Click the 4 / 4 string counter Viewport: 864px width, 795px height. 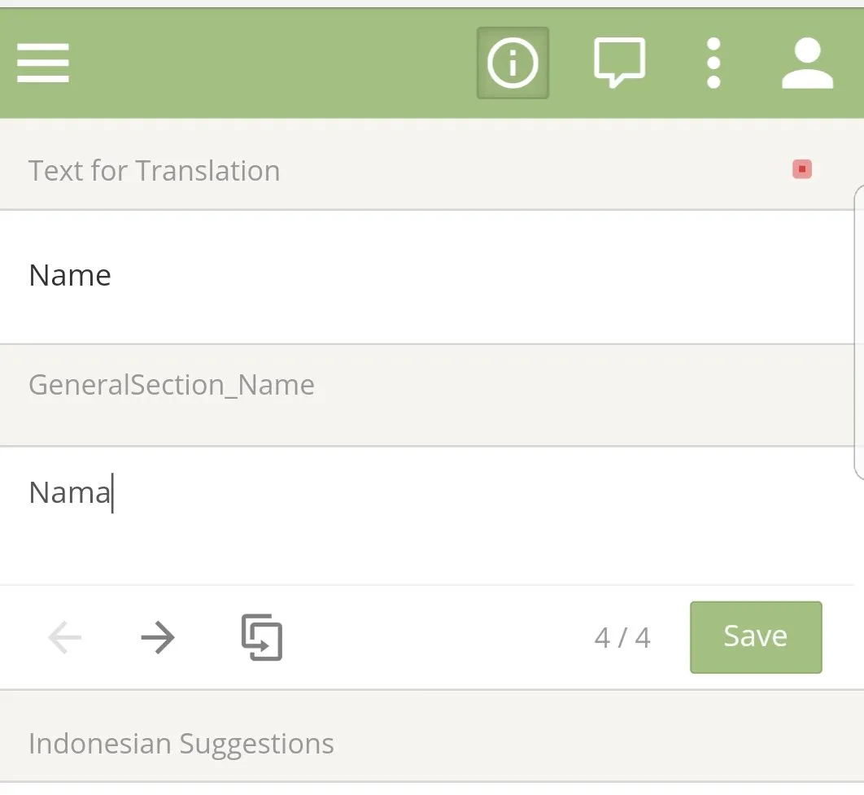click(622, 638)
